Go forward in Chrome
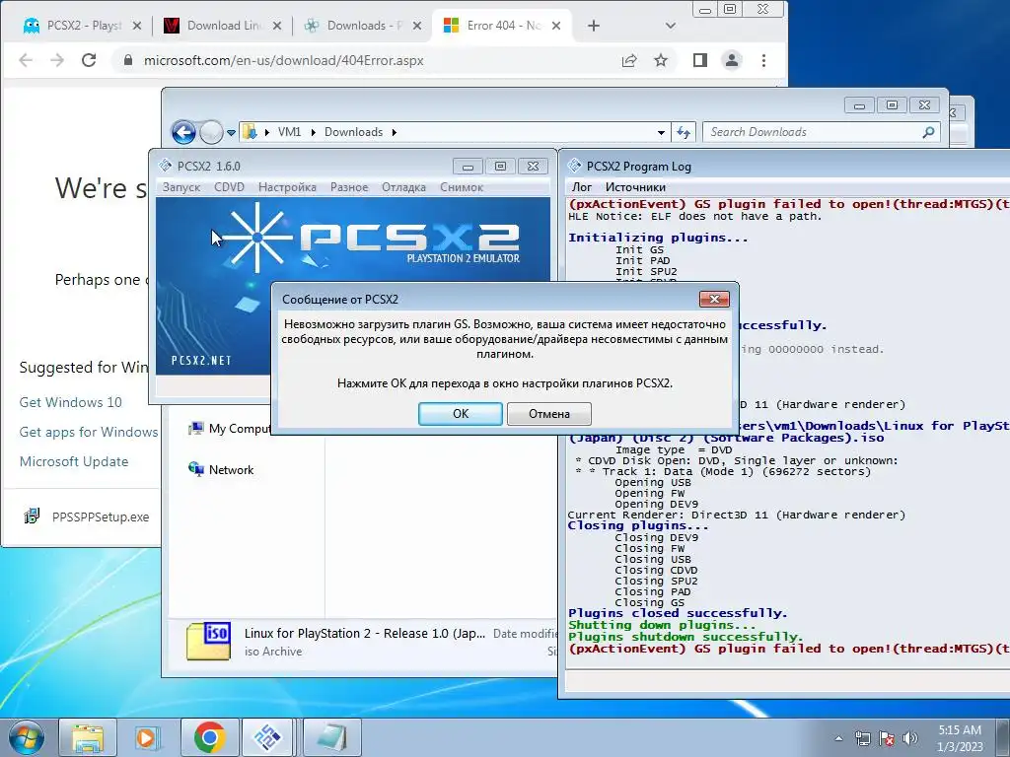This screenshot has height=757, width=1010. [57, 60]
